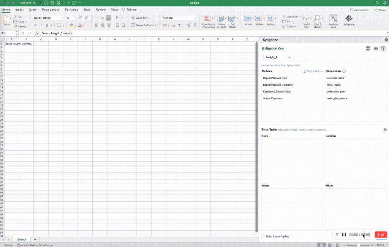Center align text horizontally
389x247 pixels.
pos(102,25)
